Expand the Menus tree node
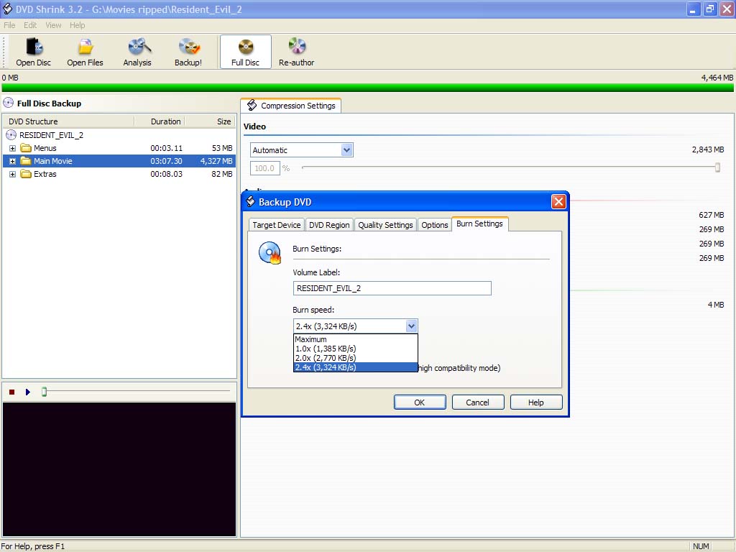This screenshot has height=552, width=736. 13,148
